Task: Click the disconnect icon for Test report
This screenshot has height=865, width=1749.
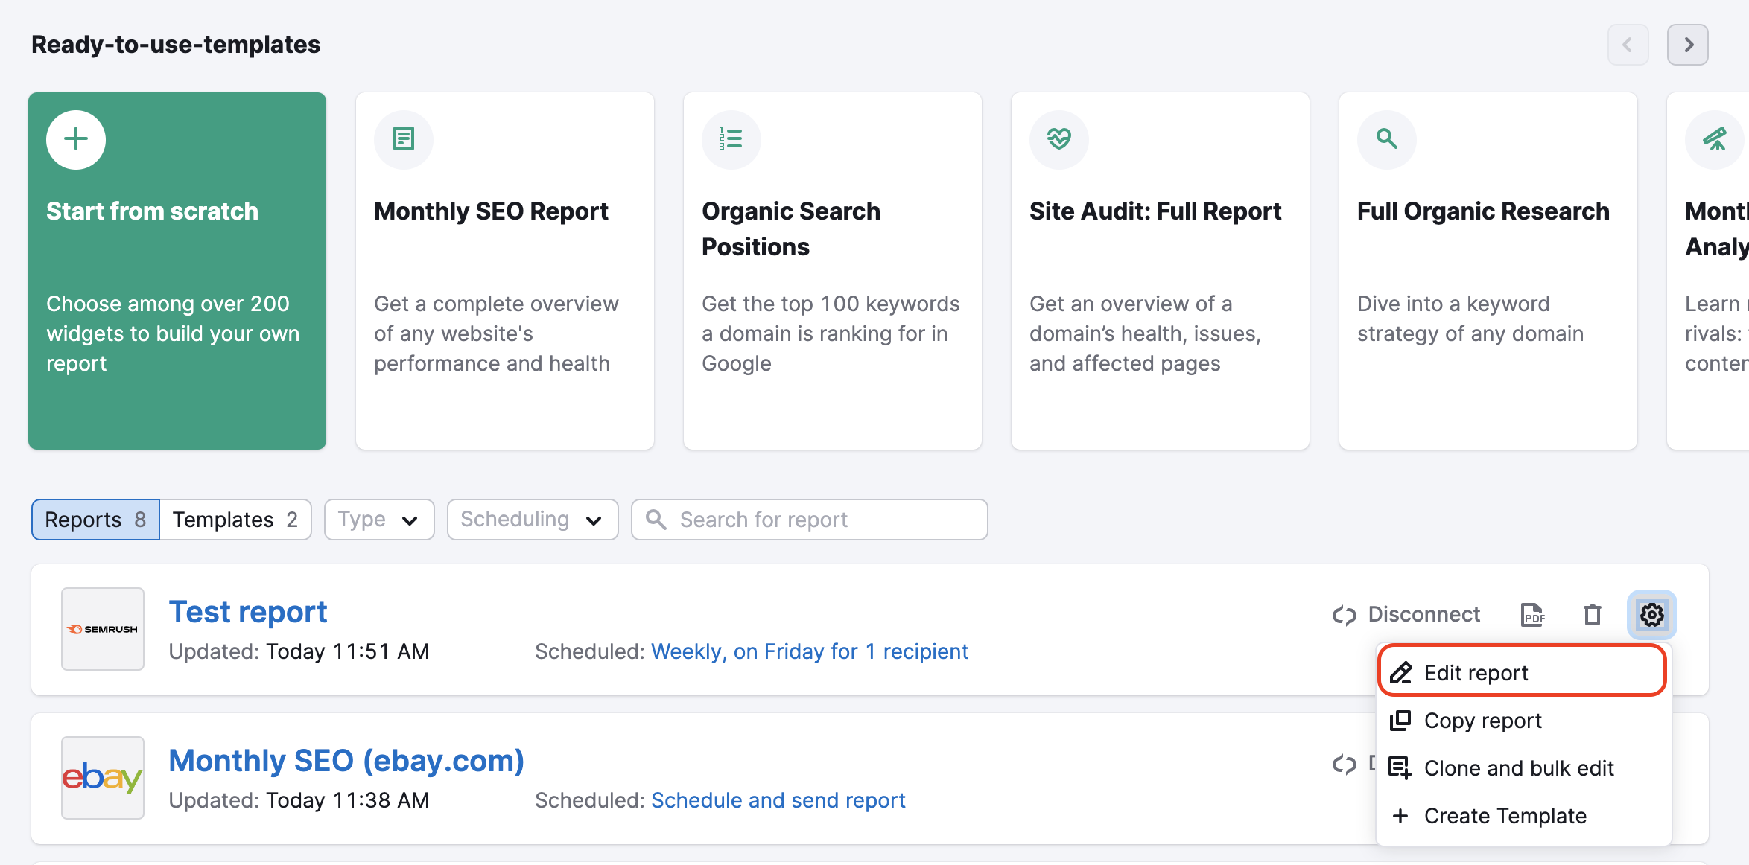Action: coord(1345,613)
